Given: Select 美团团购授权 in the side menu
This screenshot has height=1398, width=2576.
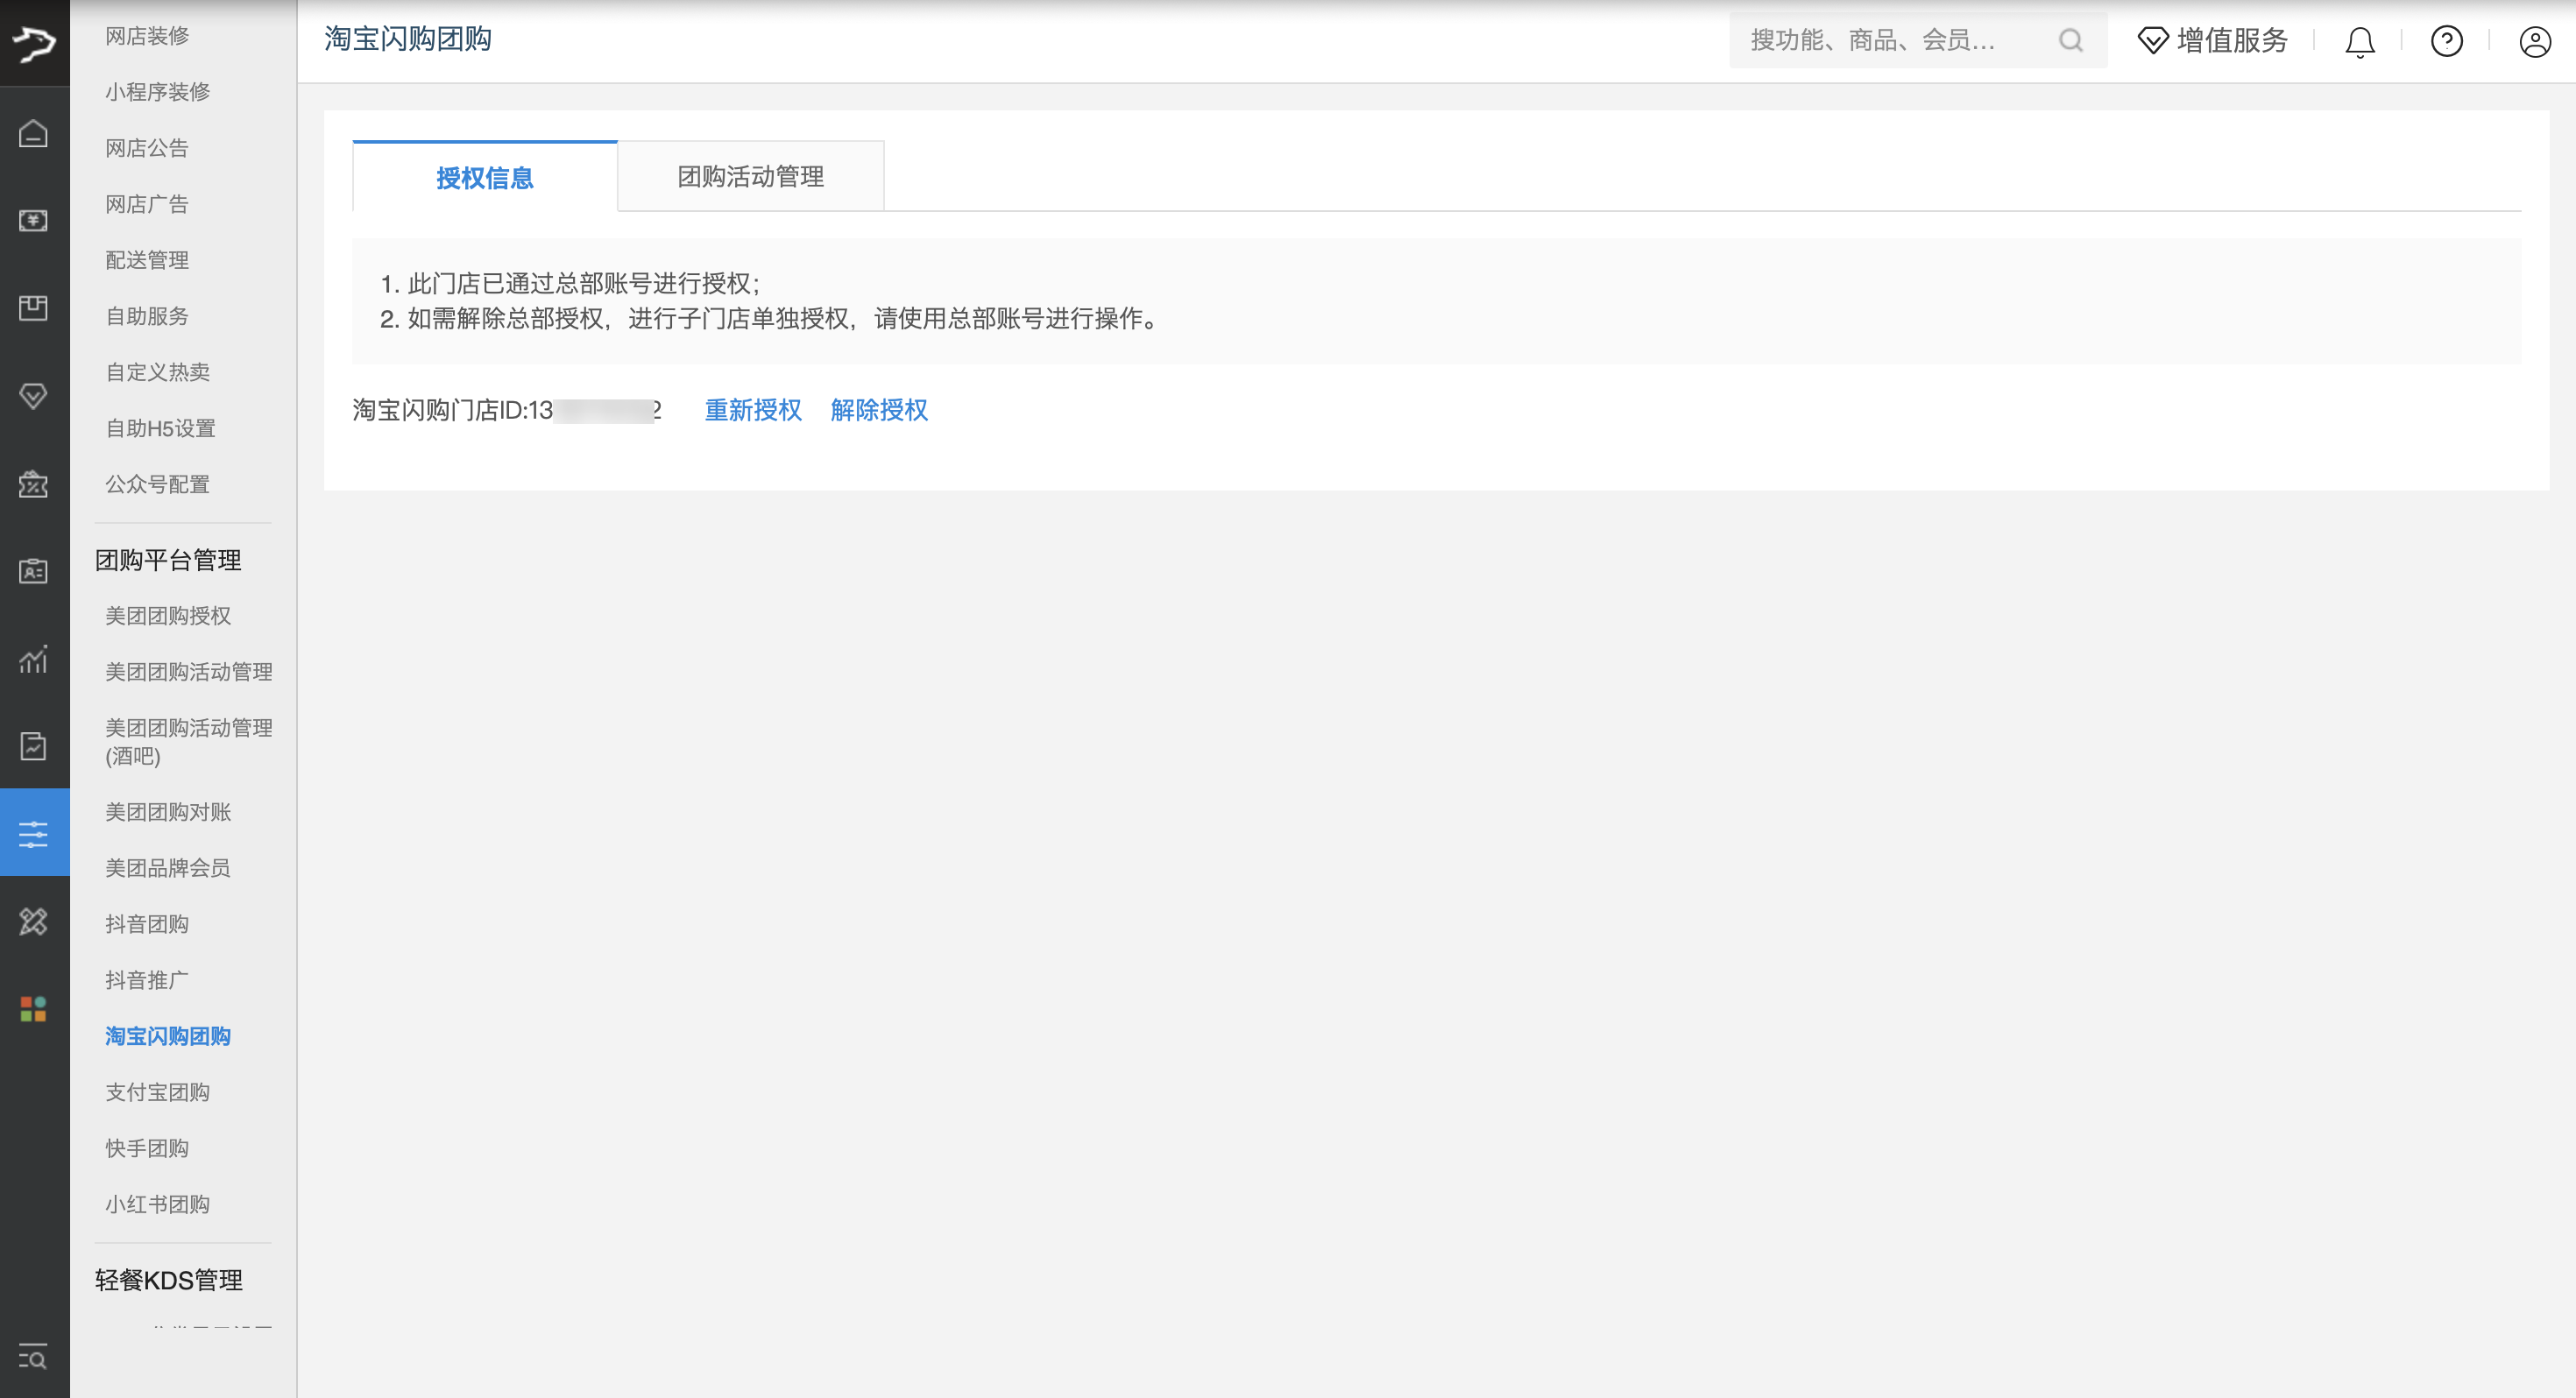Looking at the screenshot, I should tap(168, 616).
